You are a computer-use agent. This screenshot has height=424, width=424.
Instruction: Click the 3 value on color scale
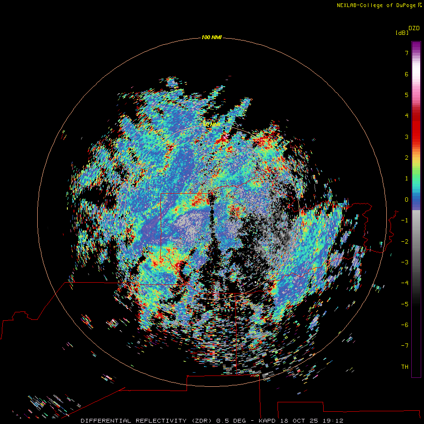coord(407,137)
